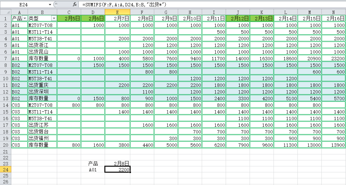Click header cell 2月16日

(x=334, y=18)
